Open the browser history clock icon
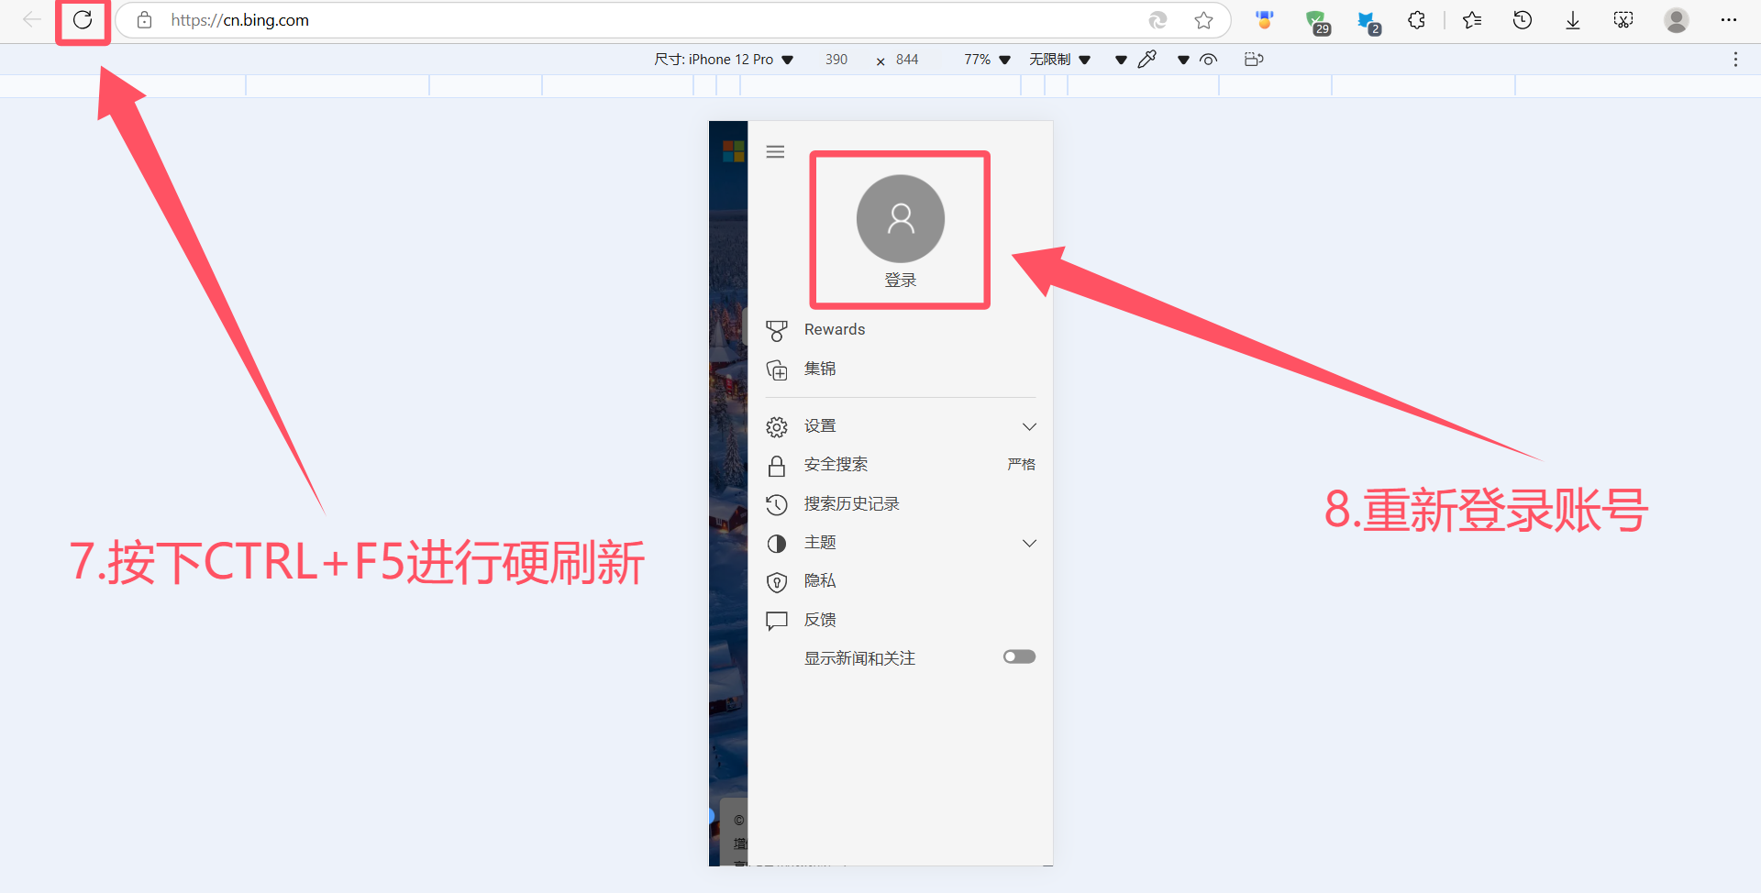Image resolution: width=1761 pixels, height=893 pixels. pos(1523,20)
